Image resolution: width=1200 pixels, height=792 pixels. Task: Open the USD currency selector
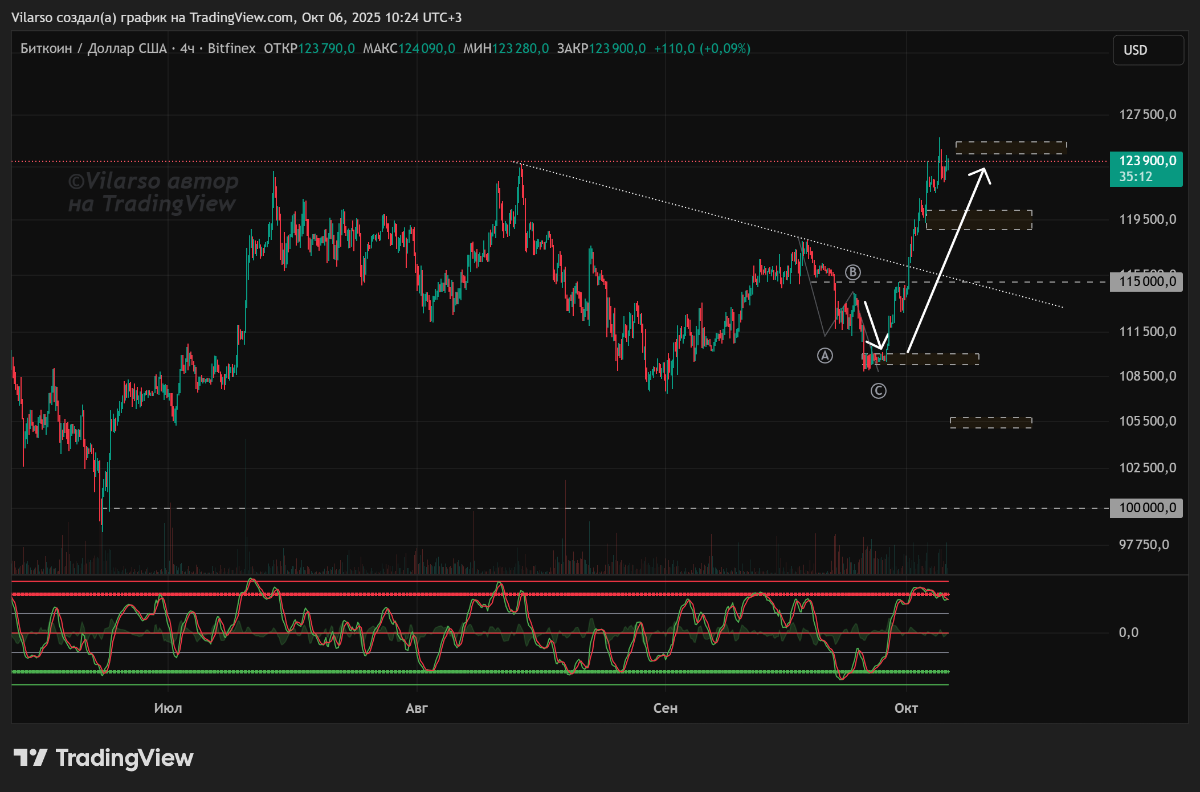1148,50
